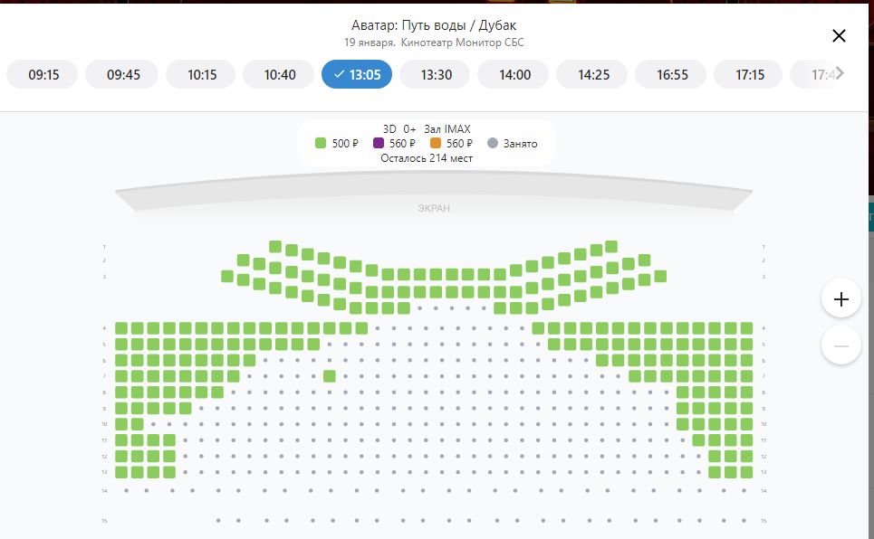Click the purple 560 ₽ legend swatch
Screen dimensions: 874x539
(x=379, y=144)
